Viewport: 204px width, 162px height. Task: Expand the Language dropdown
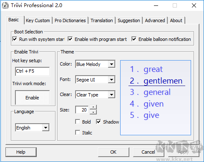pyautogui.click(x=45, y=127)
